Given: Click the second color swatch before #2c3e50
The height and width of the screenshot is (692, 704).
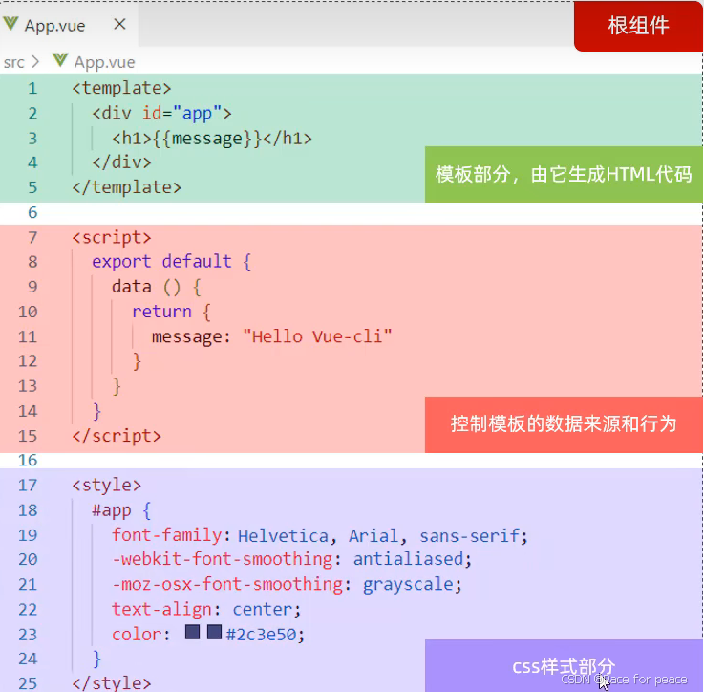Looking at the screenshot, I should pos(214,632).
